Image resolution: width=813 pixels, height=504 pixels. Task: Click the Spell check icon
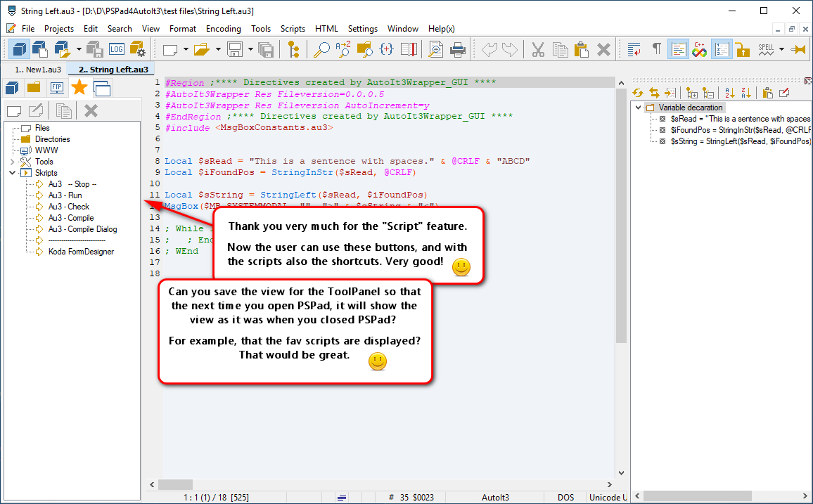[766, 49]
